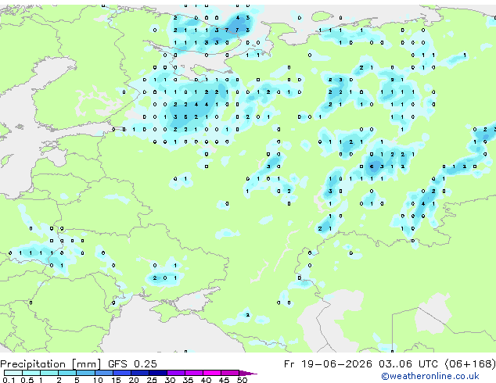
Task: Click the 0.1–0.5 mm legend color box
Action: [13, 373]
